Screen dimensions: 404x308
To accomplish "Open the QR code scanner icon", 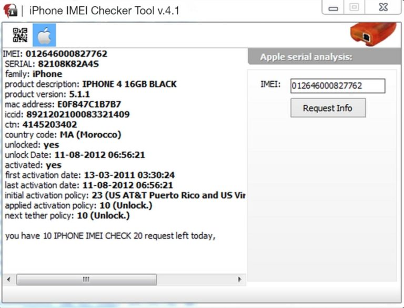I will pos(20,35).
